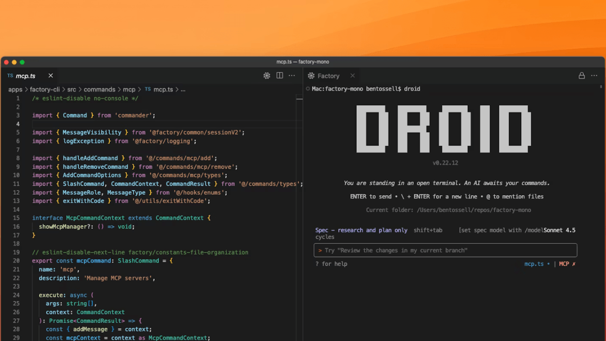Close the mcp.ts tab
The height and width of the screenshot is (341, 606).
coord(51,76)
